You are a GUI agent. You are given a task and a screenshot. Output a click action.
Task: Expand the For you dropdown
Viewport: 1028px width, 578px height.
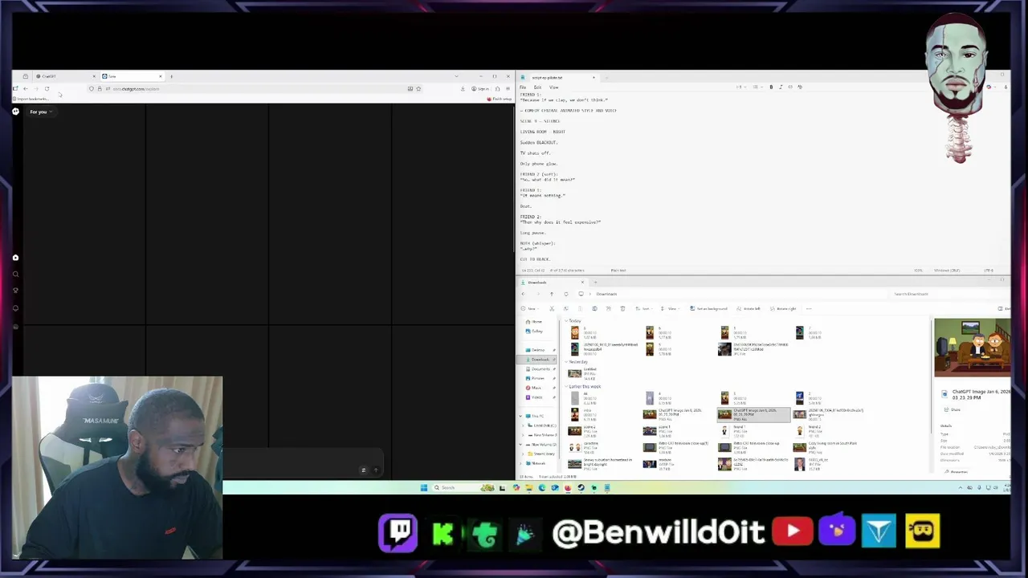tap(41, 112)
